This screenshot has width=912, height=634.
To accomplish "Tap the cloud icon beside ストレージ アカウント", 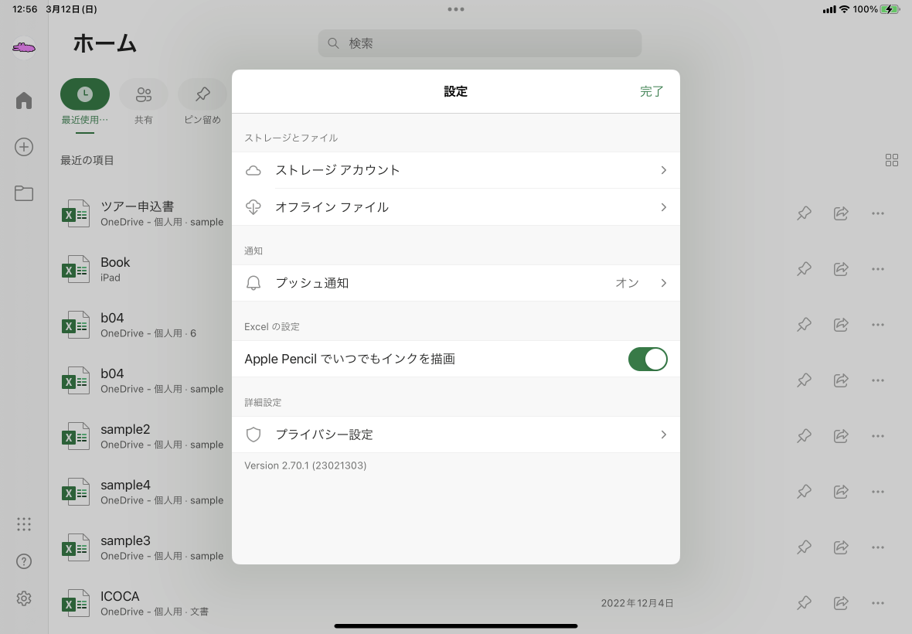I will click(x=253, y=170).
